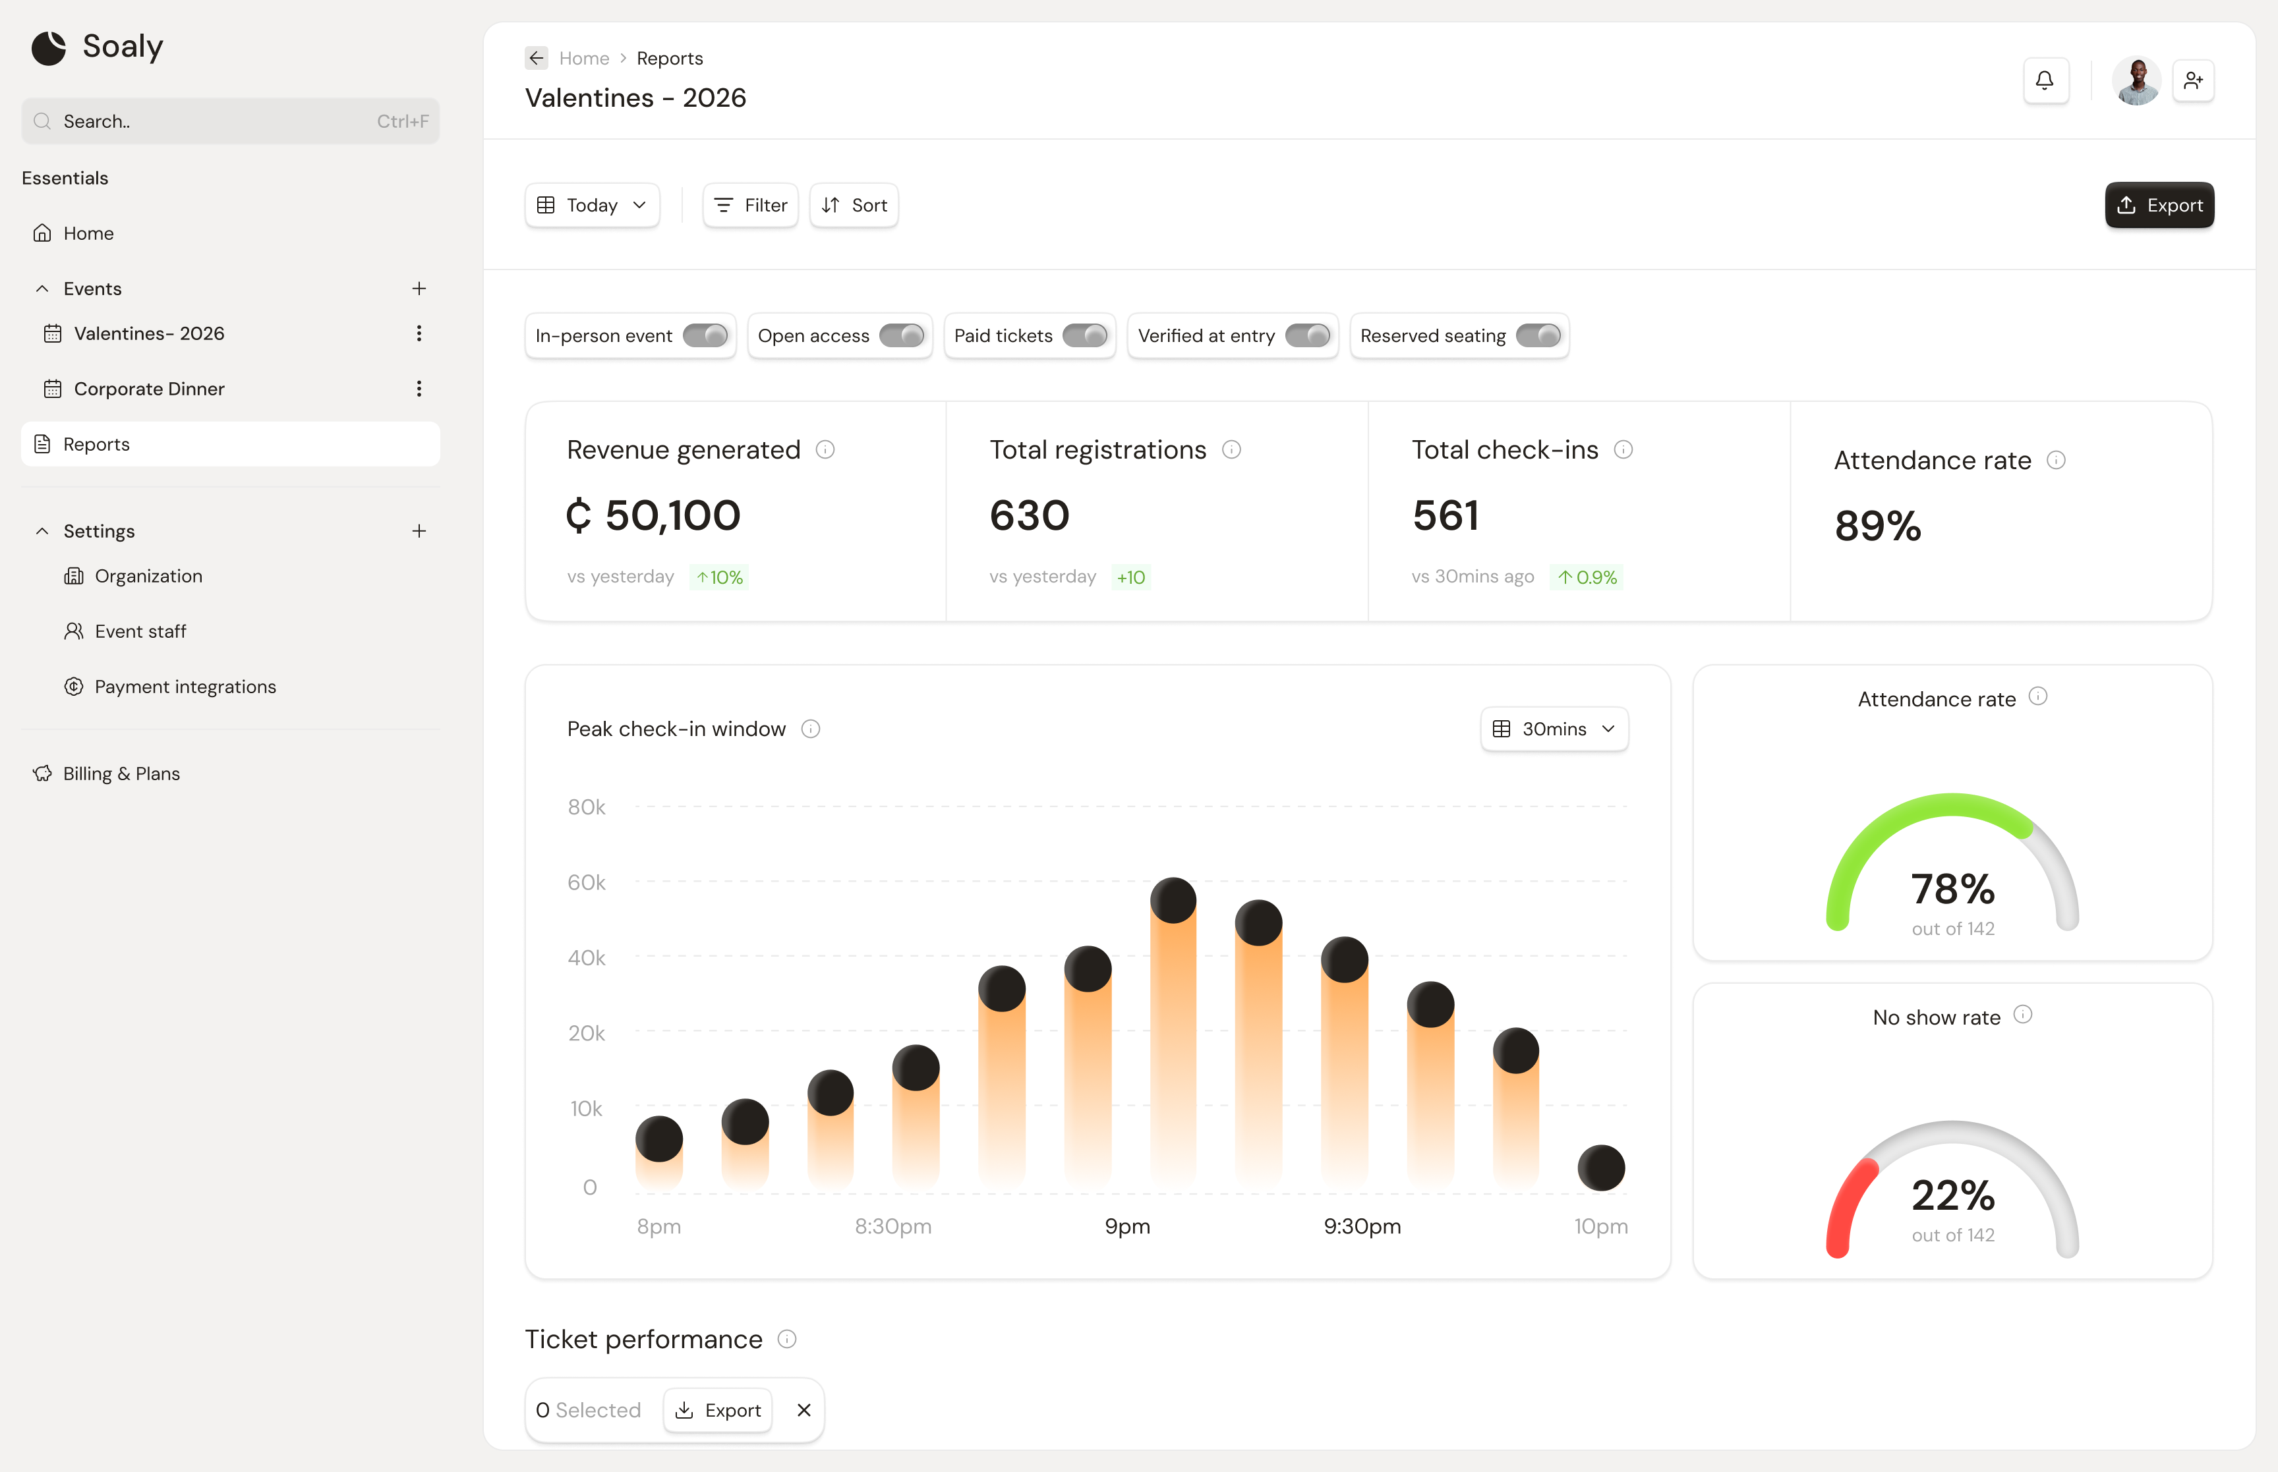This screenshot has height=1472, width=2278.
Task: Click the "Valentines - 2026" page title
Action: 635,98
